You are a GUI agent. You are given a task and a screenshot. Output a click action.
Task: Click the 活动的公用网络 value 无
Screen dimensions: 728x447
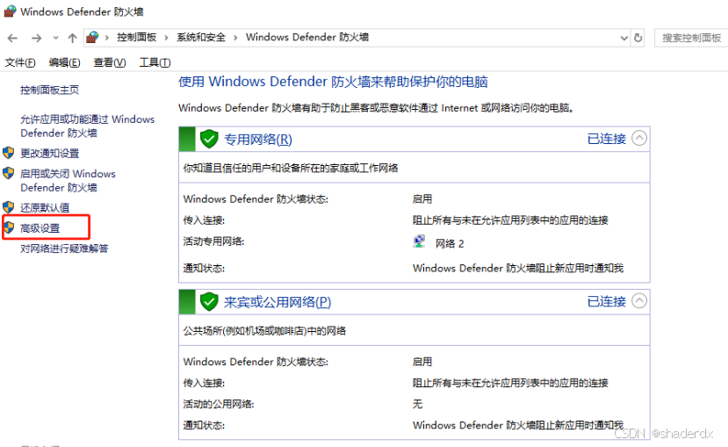click(x=417, y=404)
